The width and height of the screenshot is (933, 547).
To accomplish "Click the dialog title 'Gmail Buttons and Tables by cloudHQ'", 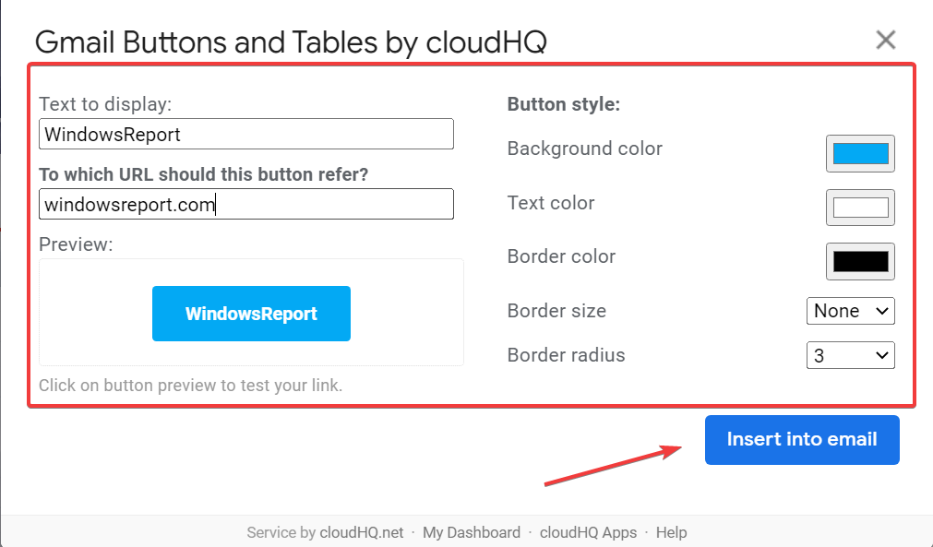I will click(x=291, y=42).
